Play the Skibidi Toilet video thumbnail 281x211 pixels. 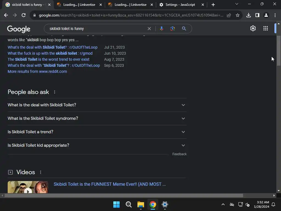(28, 187)
